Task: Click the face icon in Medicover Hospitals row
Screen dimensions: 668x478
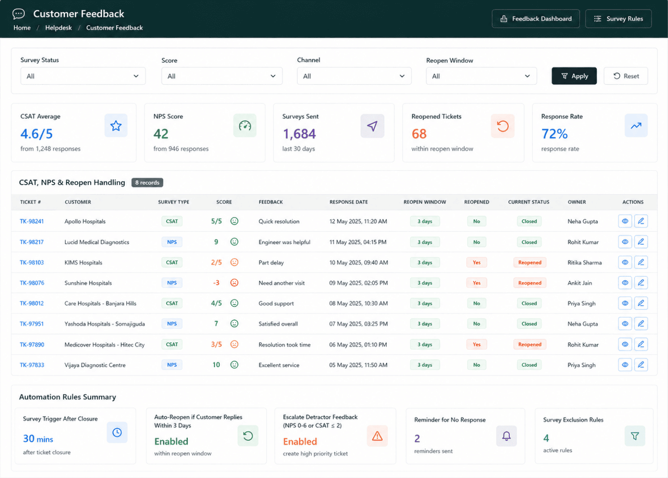Action: pyautogui.click(x=234, y=345)
